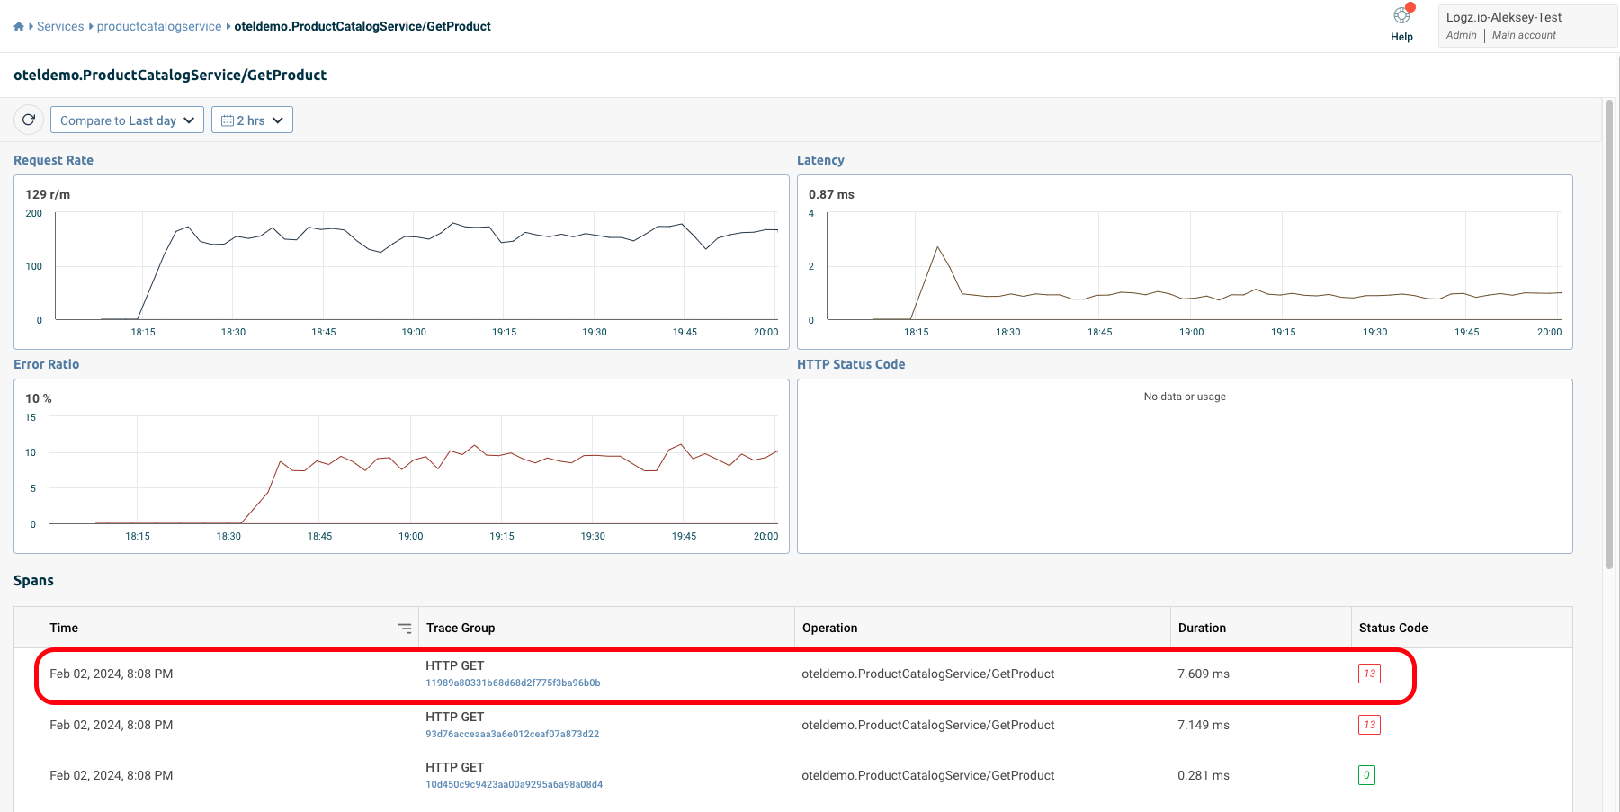Open the Logz.io-Aleksey-Test account menu

click(1526, 25)
